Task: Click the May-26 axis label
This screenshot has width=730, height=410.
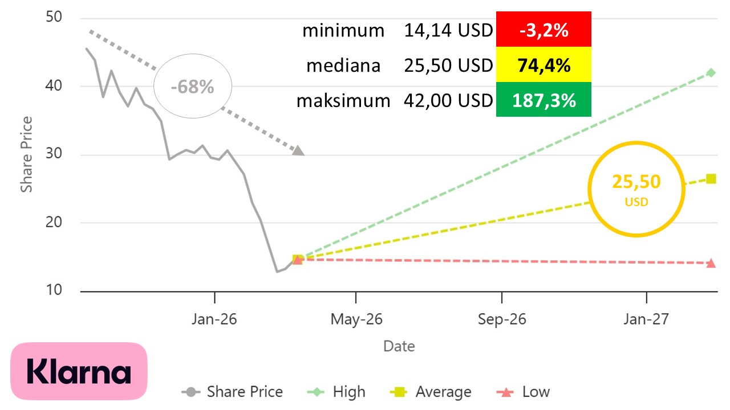Action: (356, 319)
